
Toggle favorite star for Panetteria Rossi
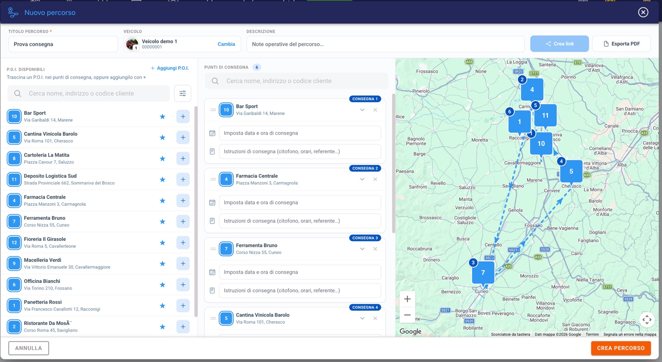coord(163,306)
